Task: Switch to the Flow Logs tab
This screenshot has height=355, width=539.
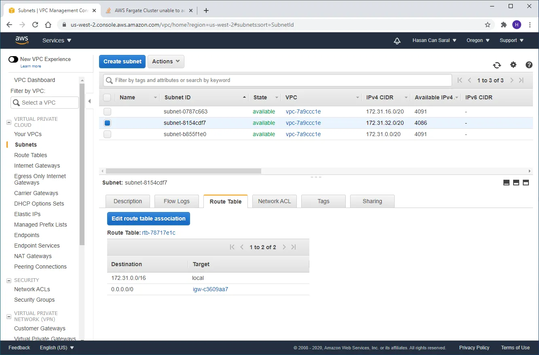Action: point(177,201)
